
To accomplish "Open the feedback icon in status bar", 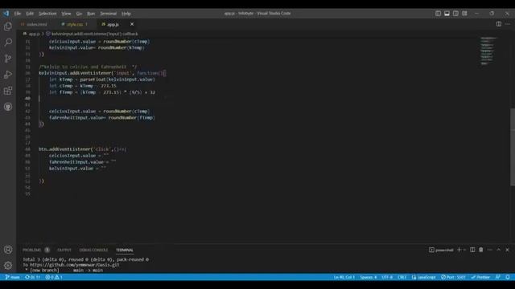I will pos(498,277).
